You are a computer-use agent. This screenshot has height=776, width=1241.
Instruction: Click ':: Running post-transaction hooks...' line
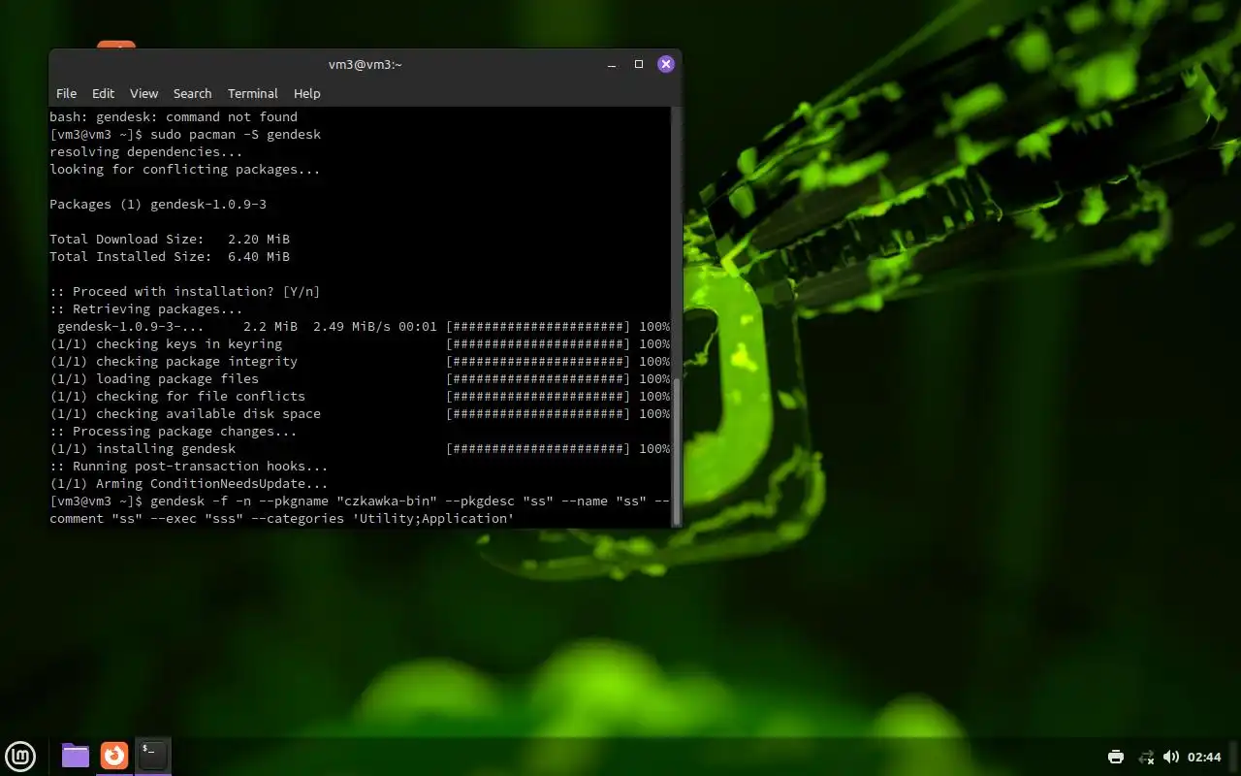189,466
